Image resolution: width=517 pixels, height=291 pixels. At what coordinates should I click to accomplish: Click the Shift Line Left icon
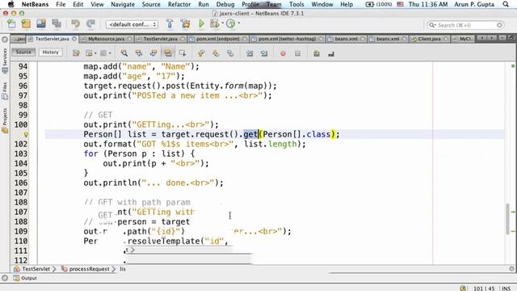[250, 53]
